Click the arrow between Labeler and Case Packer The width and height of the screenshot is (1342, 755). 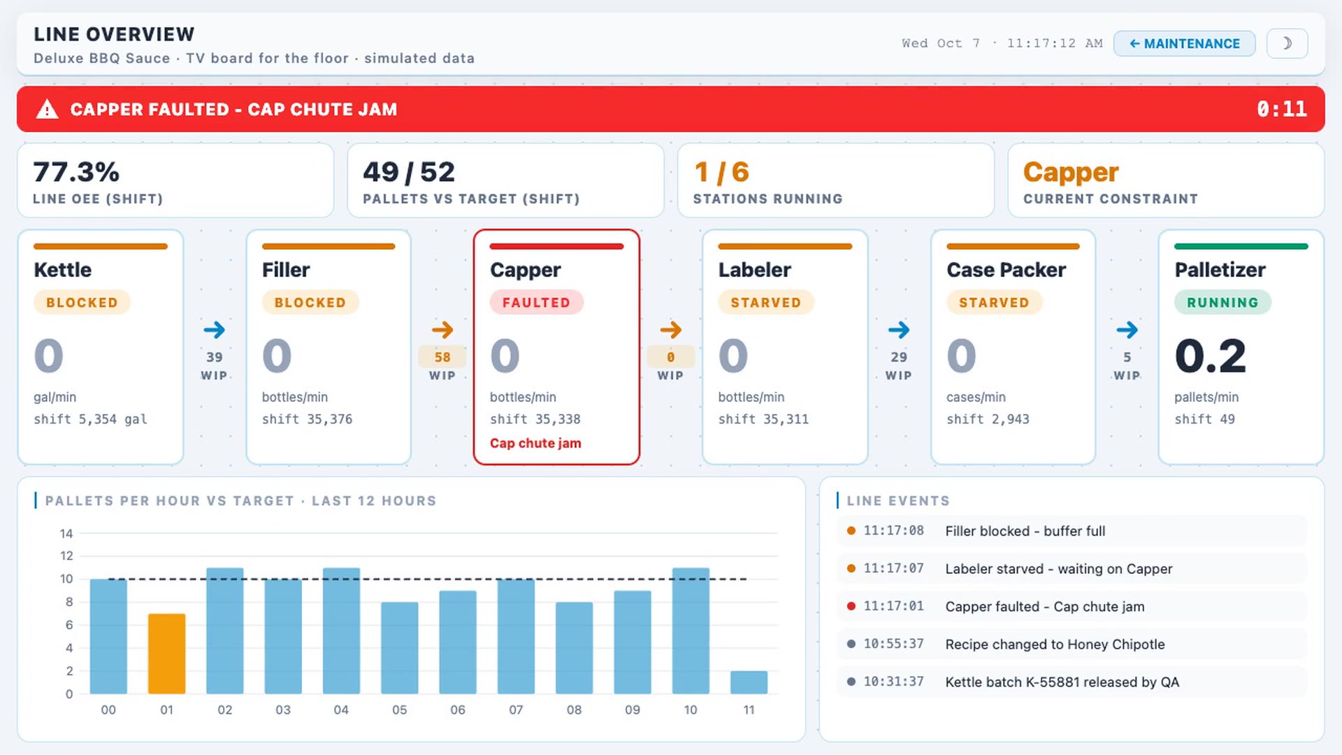(x=899, y=329)
